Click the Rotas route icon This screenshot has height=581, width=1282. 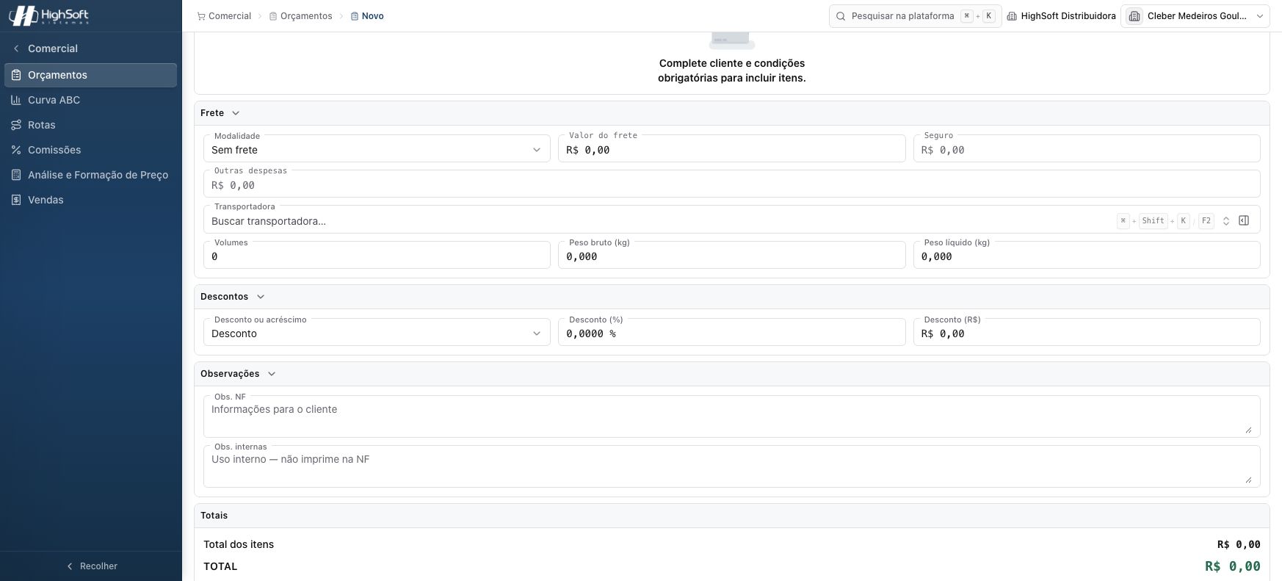[x=16, y=125]
